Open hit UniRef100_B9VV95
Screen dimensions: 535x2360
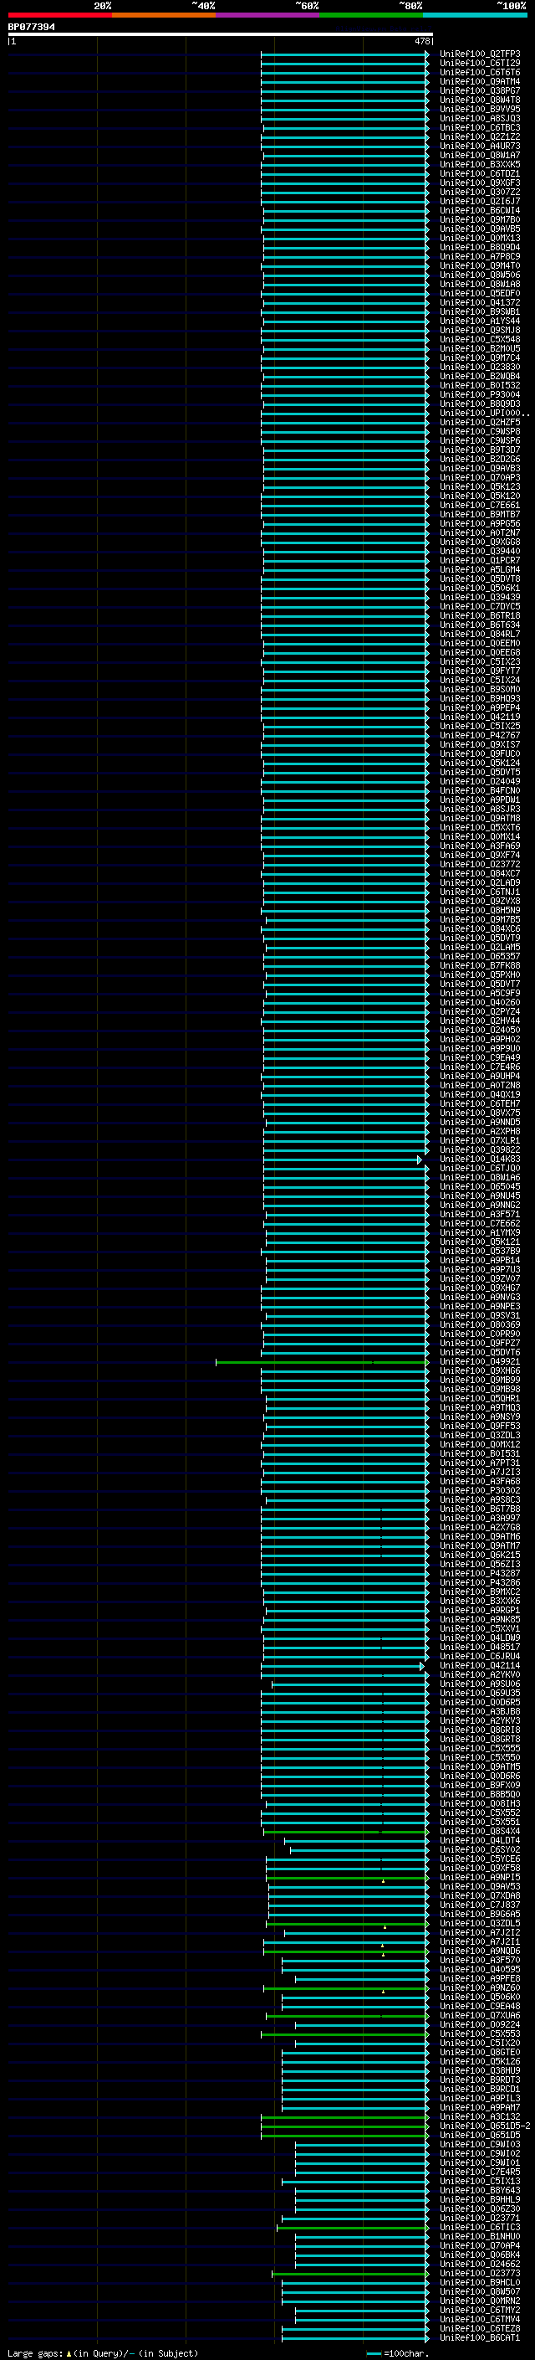coord(480,109)
